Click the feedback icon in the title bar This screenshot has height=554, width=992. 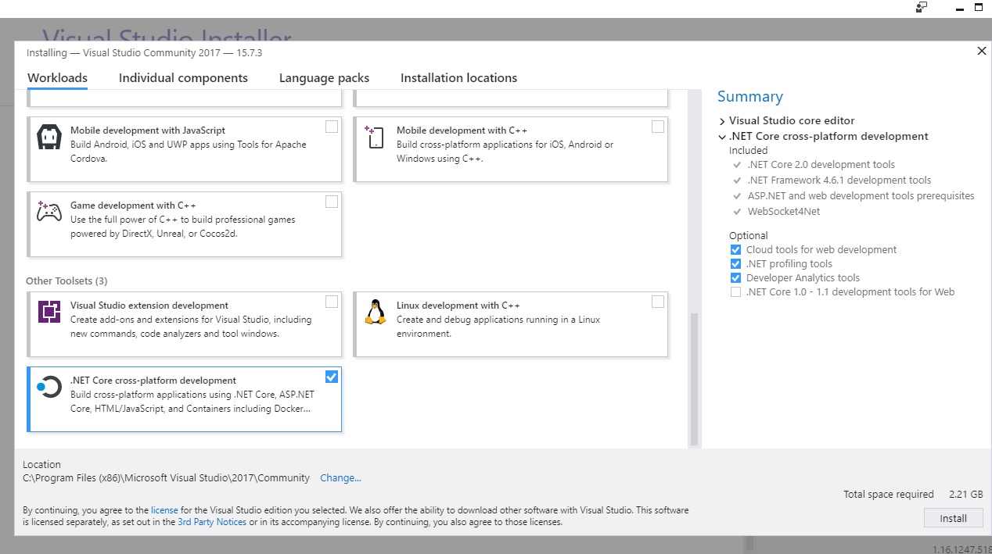(x=922, y=7)
